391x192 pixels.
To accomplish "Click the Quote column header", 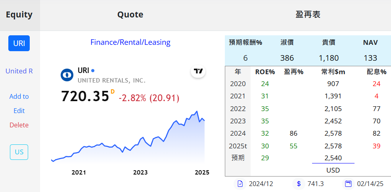I will point(130,14).
